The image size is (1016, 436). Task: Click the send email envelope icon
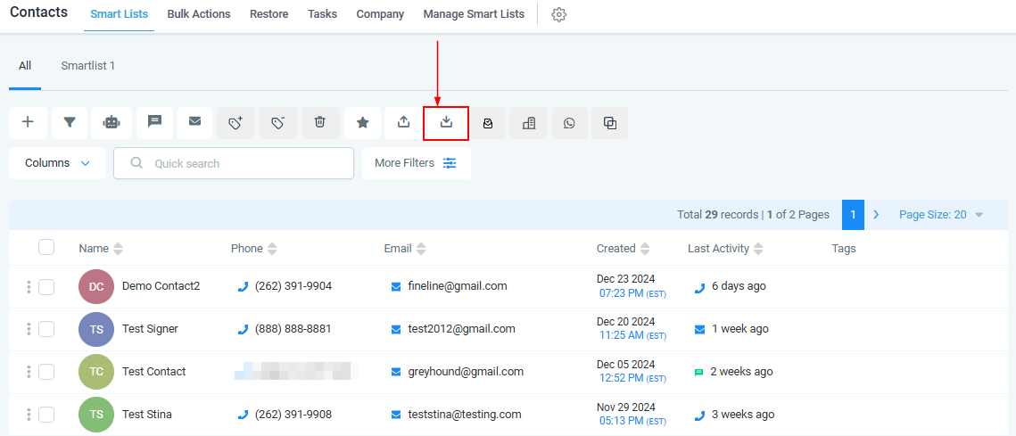click(194, 122)
